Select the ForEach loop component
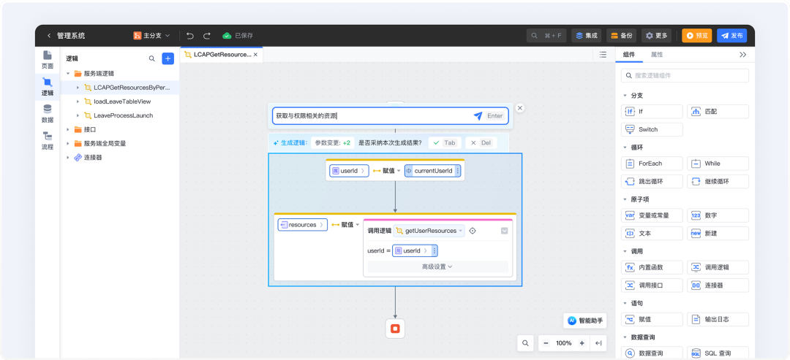Screen dimensions: 790x360 652,164
